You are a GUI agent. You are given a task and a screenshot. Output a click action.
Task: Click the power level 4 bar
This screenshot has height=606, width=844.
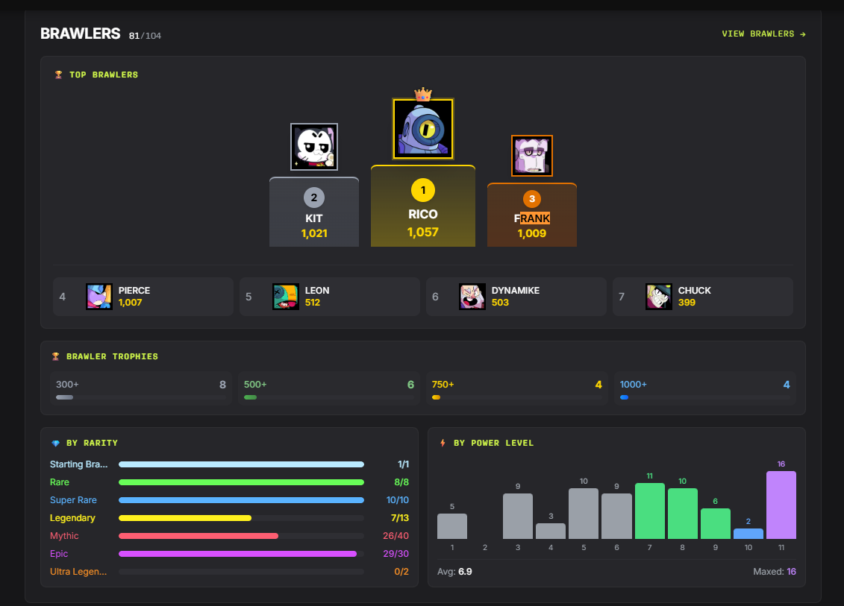551,531
